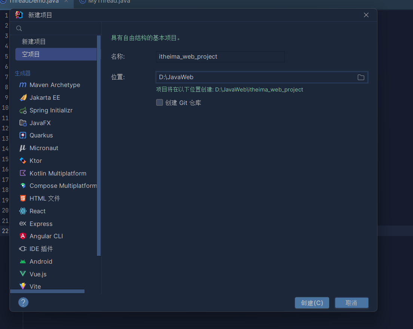Click the 名称 input field
This screenshot has height=329, width=413.
point(220,56)
